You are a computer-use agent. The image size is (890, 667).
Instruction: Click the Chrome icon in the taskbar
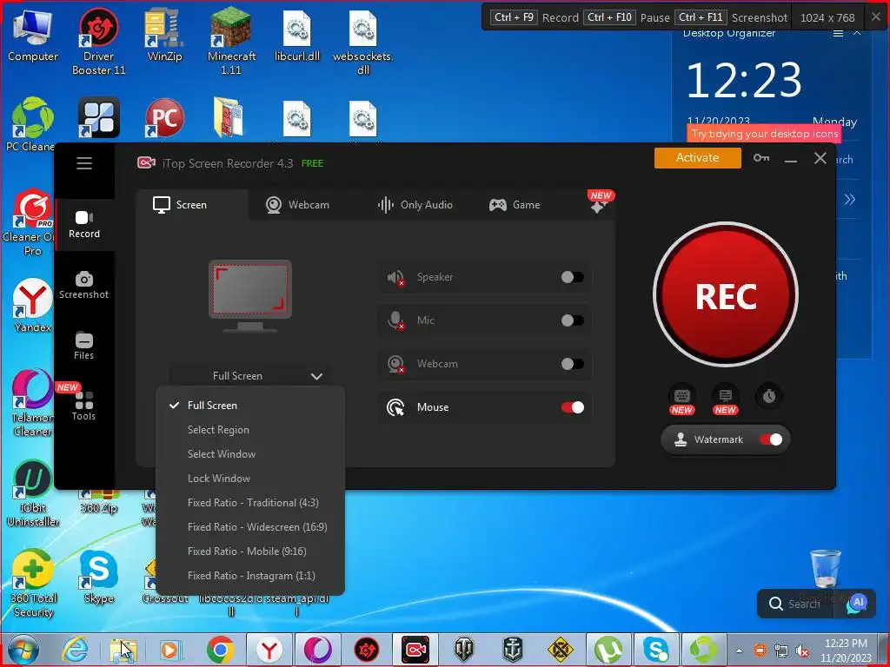[221, 650]
